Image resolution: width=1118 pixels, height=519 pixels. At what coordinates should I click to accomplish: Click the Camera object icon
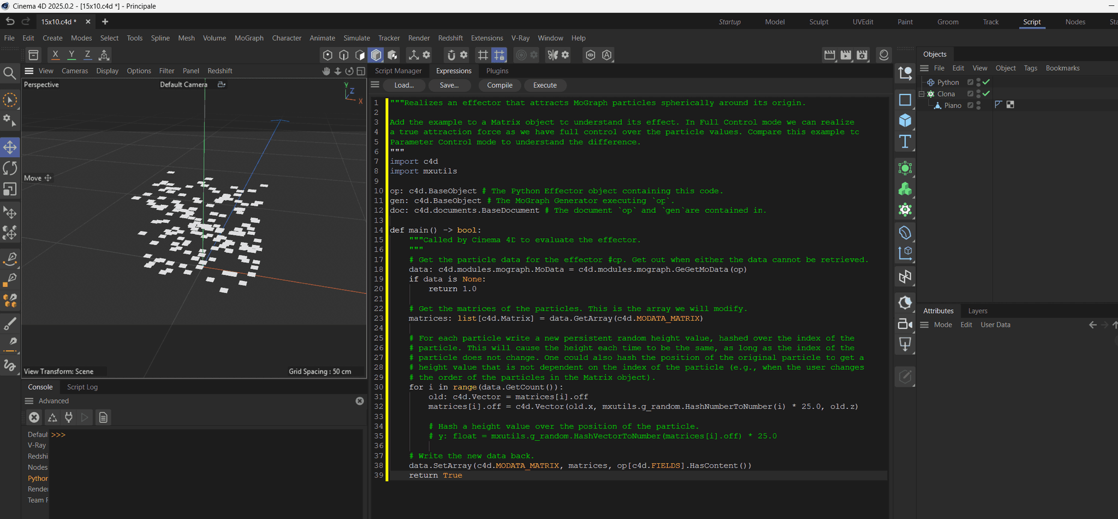(x=905, y=324)
